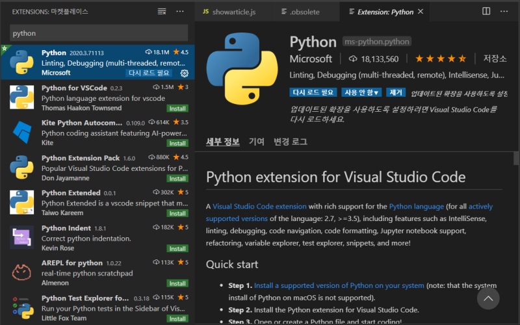Select Kite Python Autocom... title
Image resolution: width=520 pixels, height=325 pixels.
point(82,123)
